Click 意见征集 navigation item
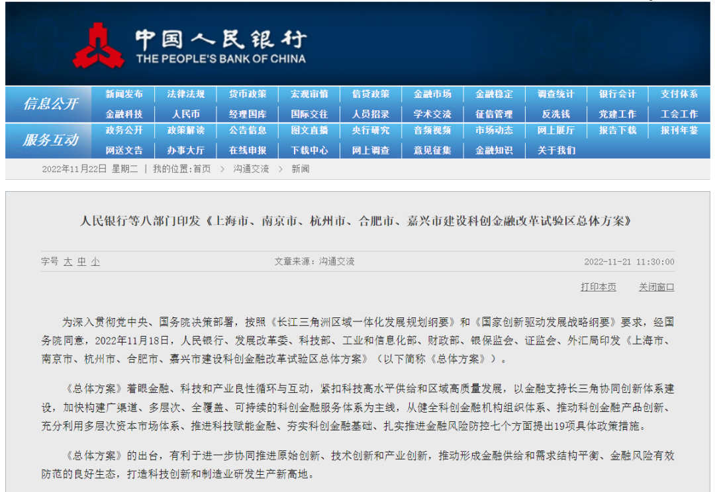Viewport: 715px width, 492px height. click(432, 150)
